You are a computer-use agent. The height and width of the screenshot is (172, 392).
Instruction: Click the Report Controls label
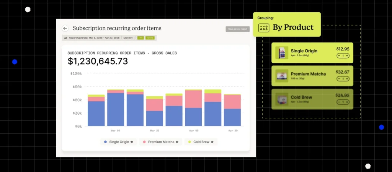[78, 38]
